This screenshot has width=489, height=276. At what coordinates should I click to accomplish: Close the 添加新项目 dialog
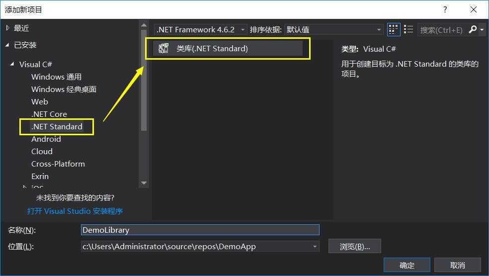[x=474, y=9]
